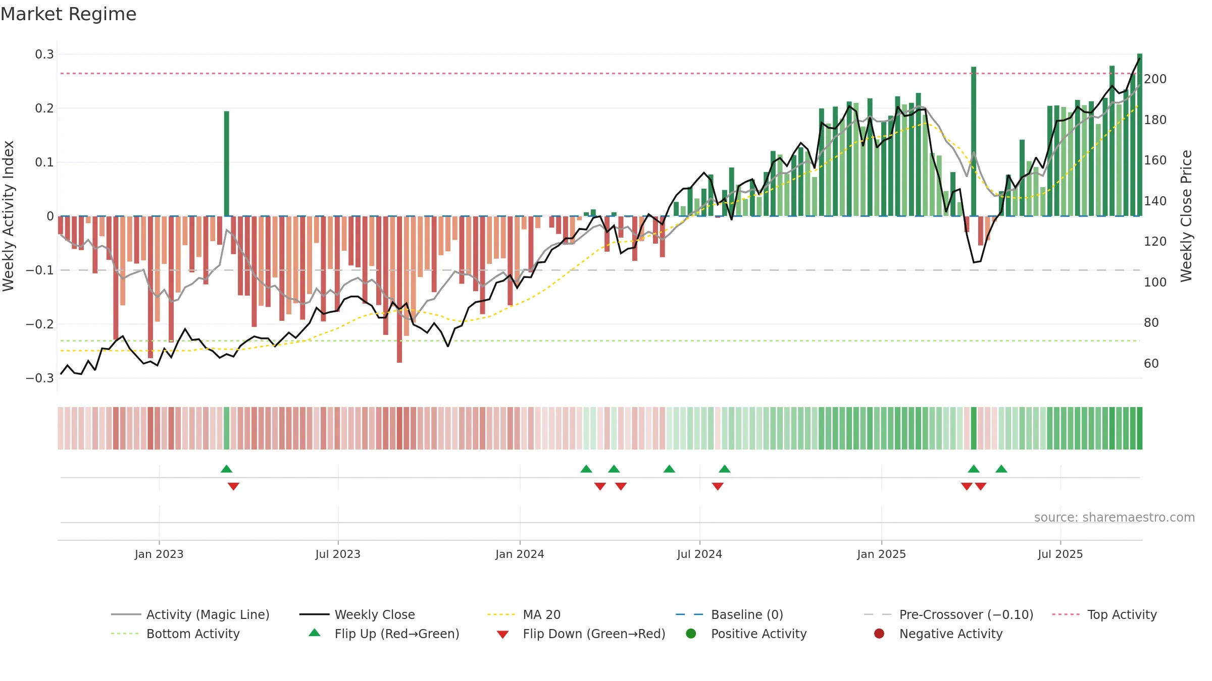1212x681 pixels.
Task: Click the final tallest green bar at chart end
Action: tap(1140, 135)
